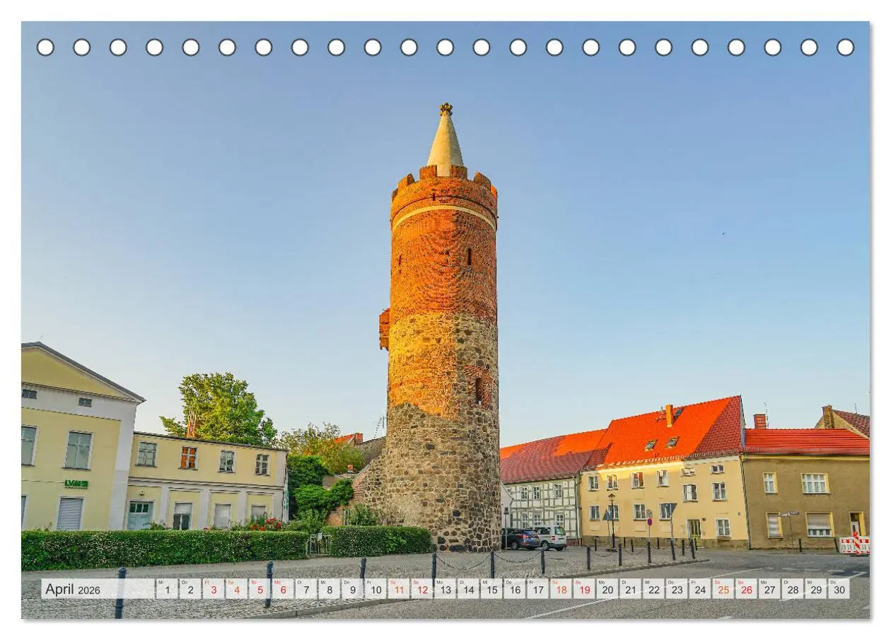Click the "April 2026" month label
The width and height of the screenshot is (891, 640).
(73, 589)
